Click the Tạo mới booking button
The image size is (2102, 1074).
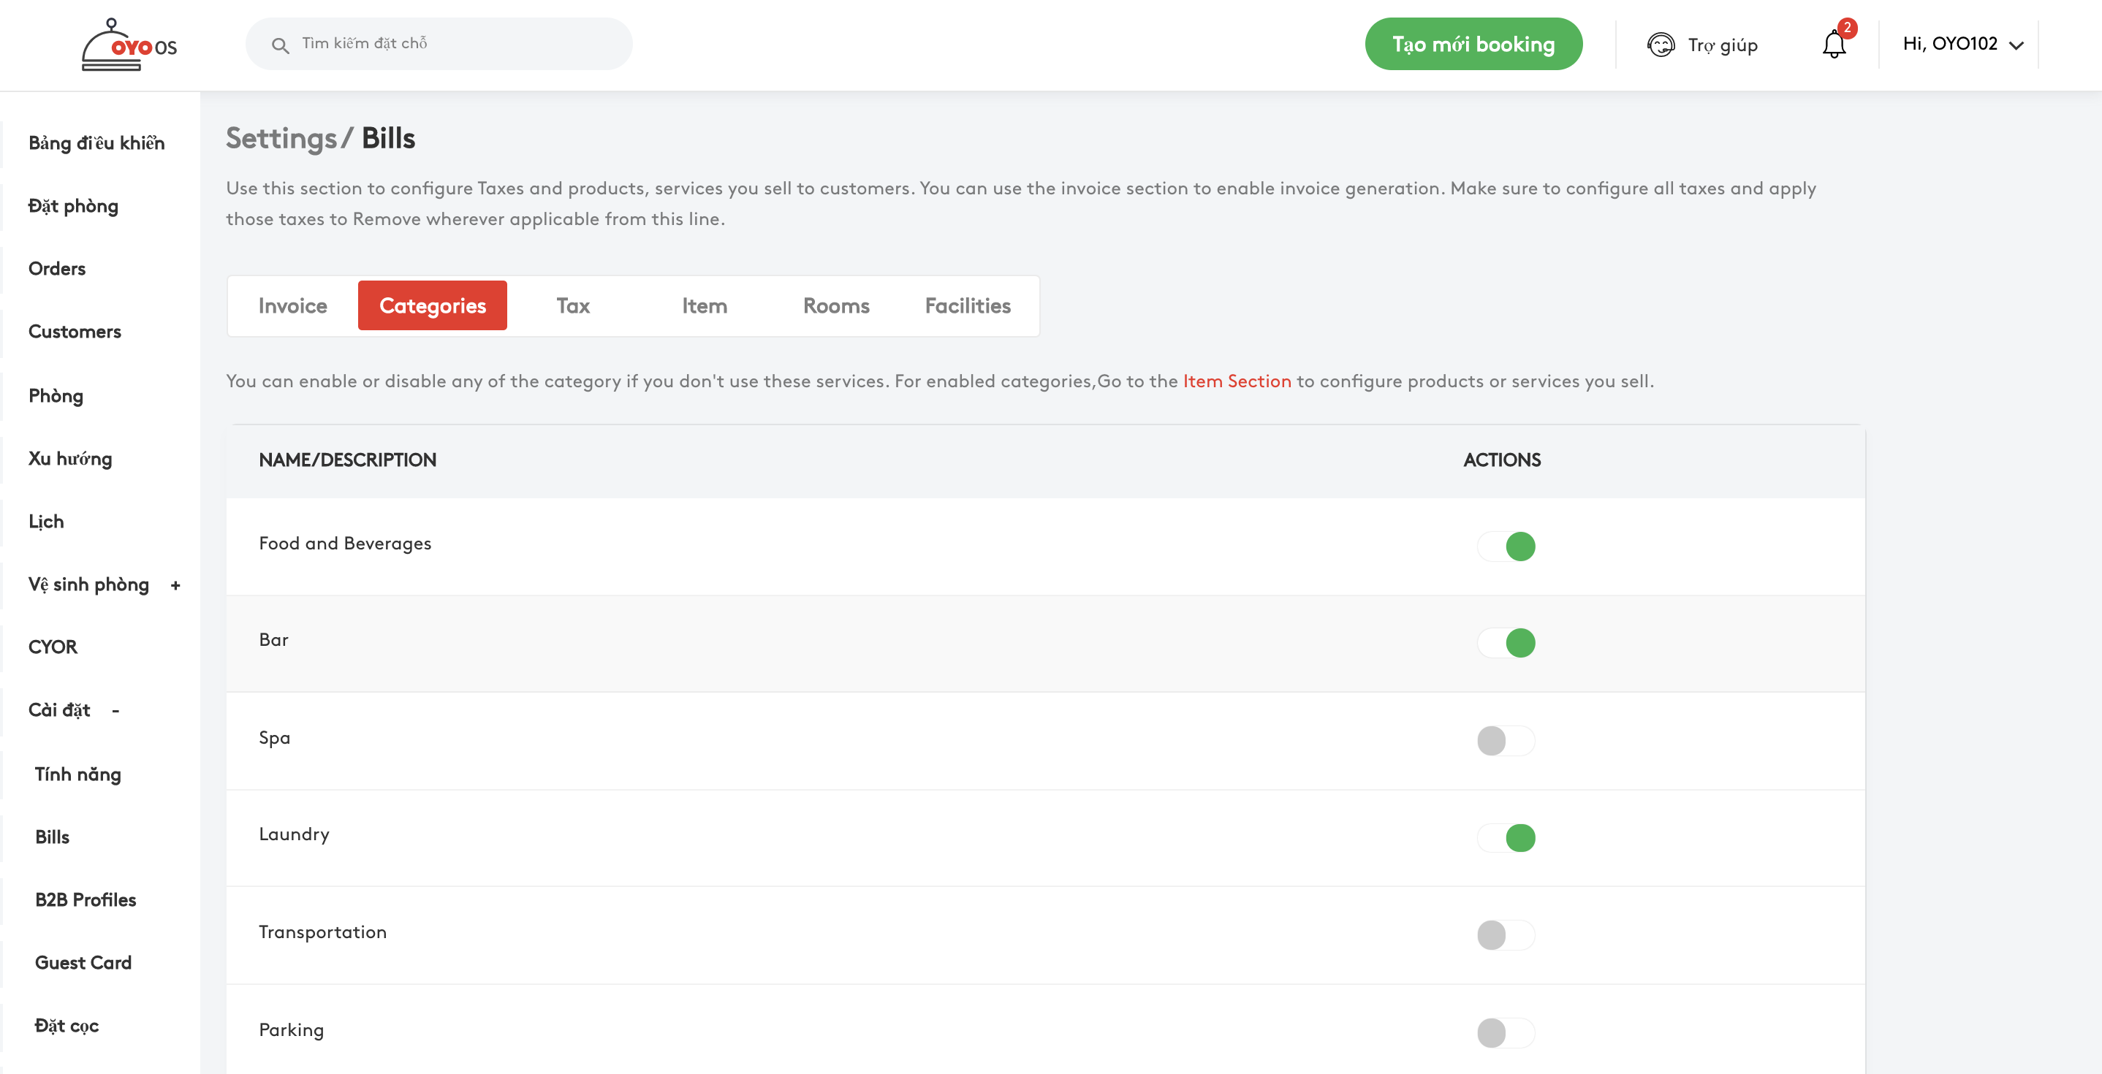pyautogui.click(x=1473, y=44)
